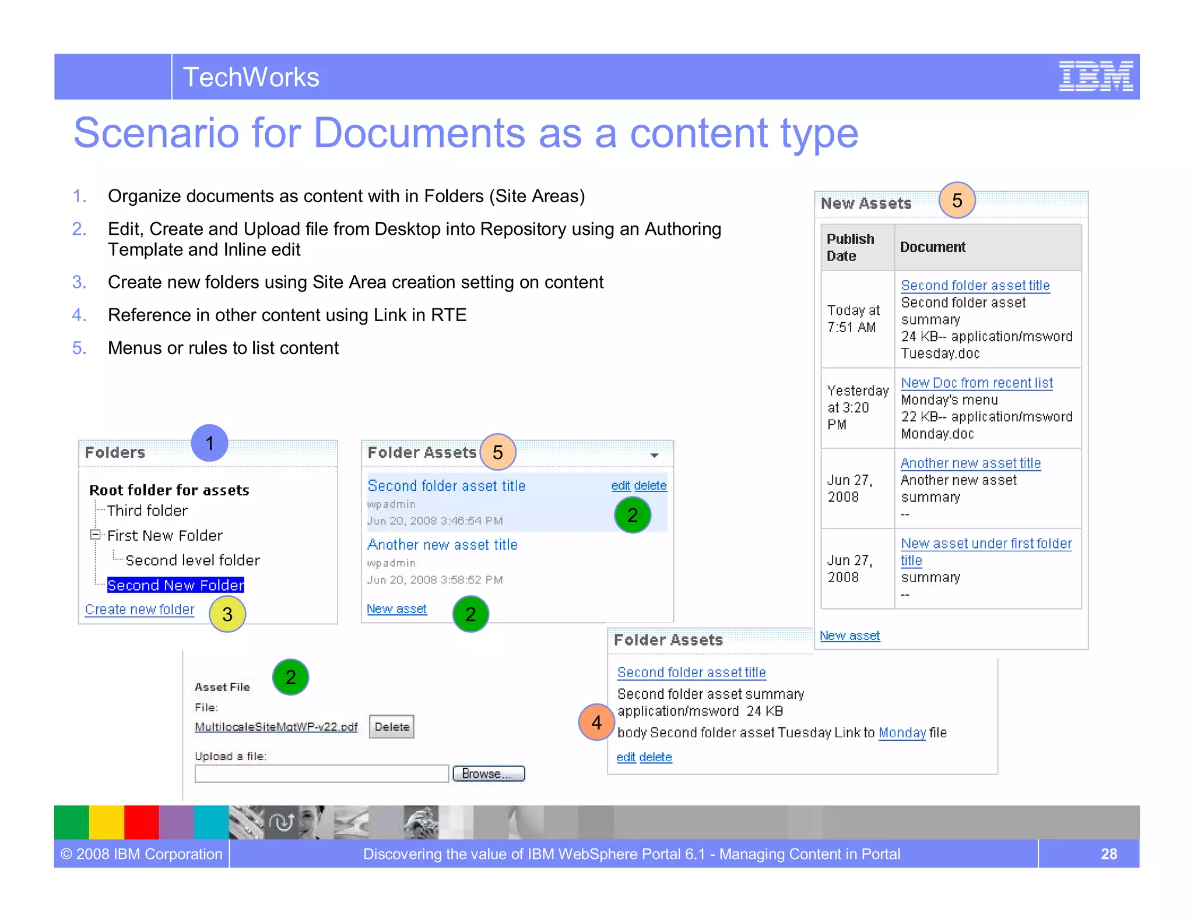
Task: Open Second folder asset title in lower Folder Assets panel
Action: pyautogui.click(x=691, y=673)
